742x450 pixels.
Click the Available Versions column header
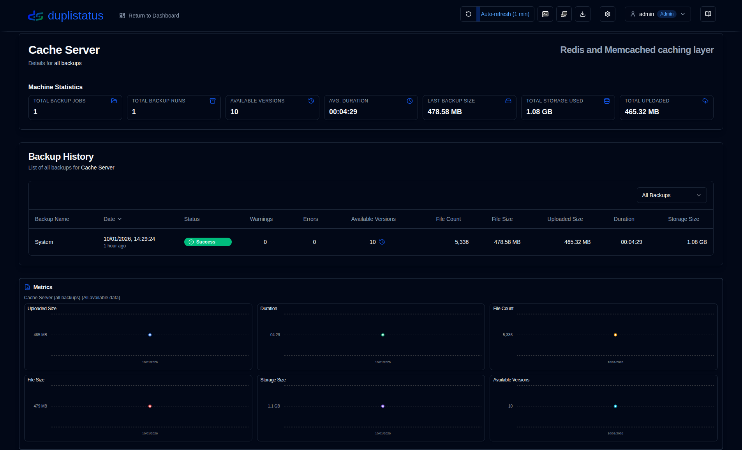(373, 219)
